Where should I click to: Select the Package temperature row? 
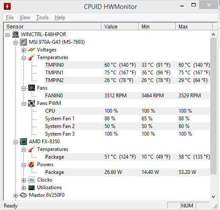127,157
